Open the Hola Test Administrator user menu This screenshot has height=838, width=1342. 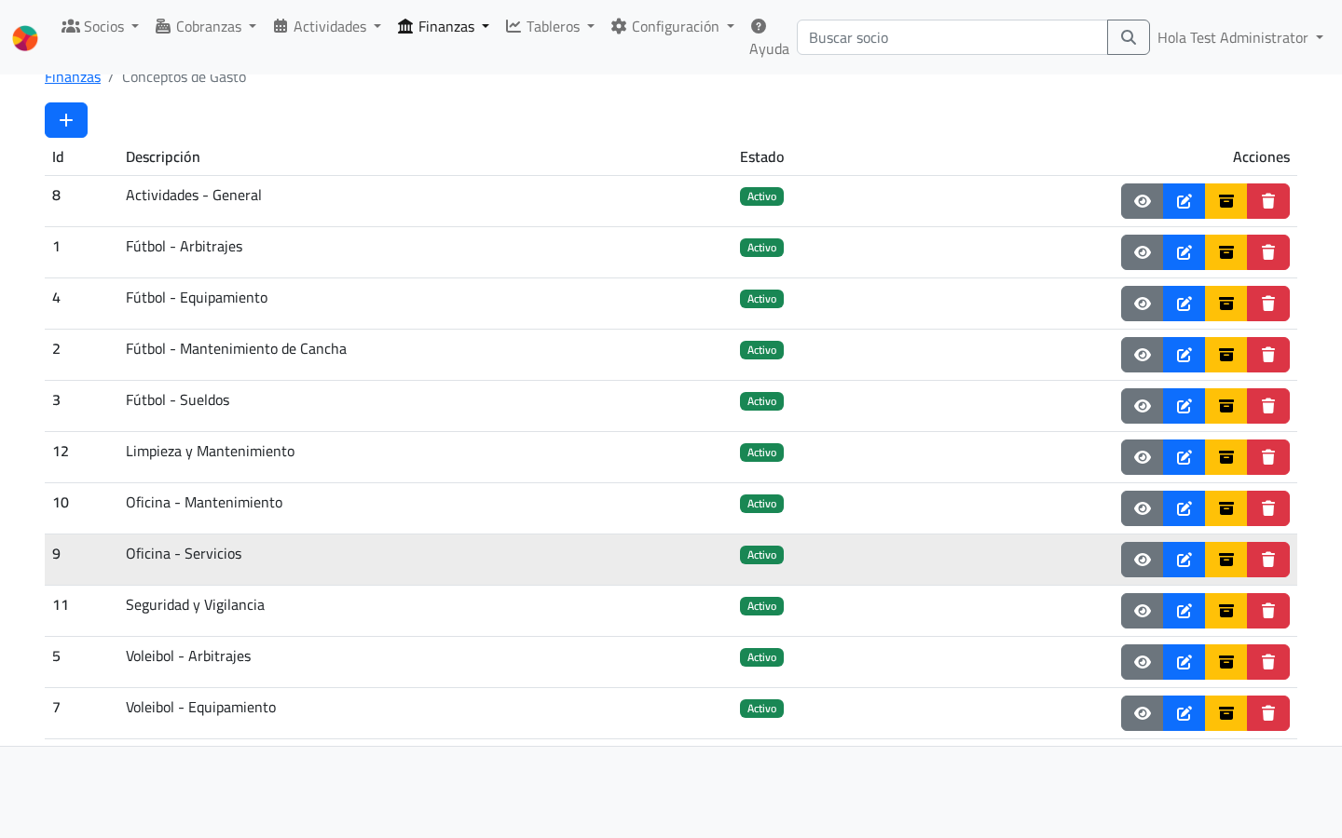tap(1240, 37)
